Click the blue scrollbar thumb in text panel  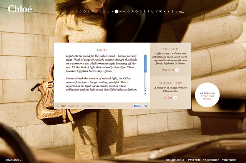(146, 64)
